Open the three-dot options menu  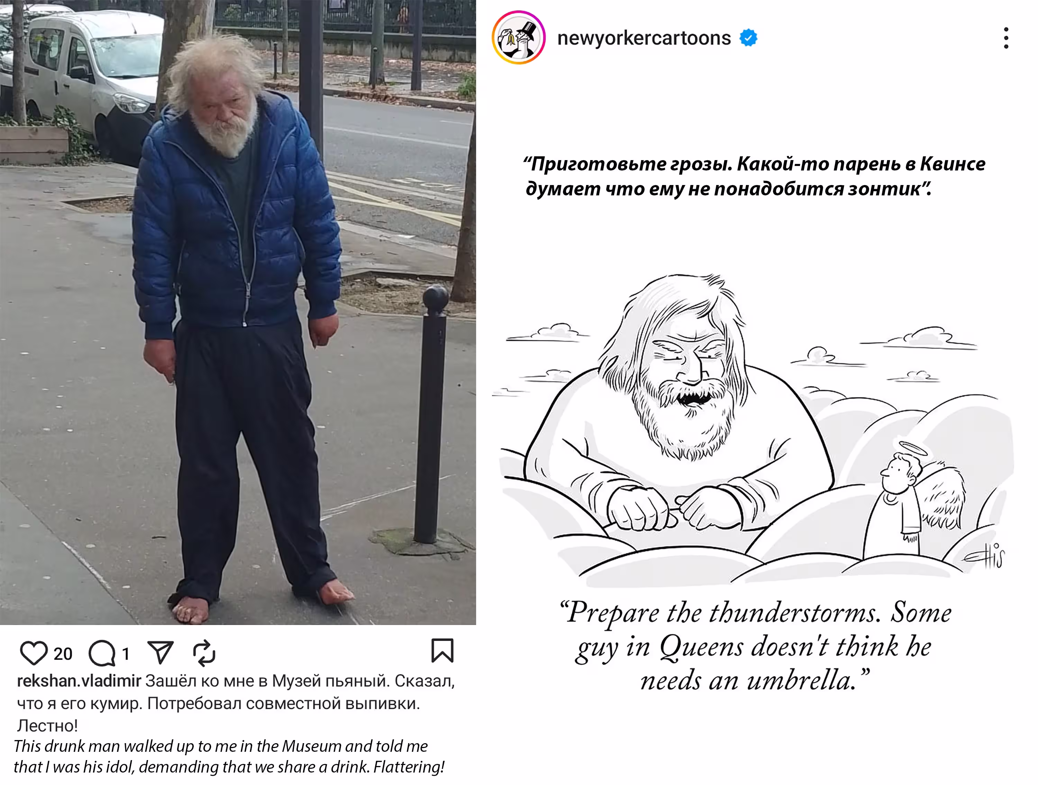point(1005,38)
